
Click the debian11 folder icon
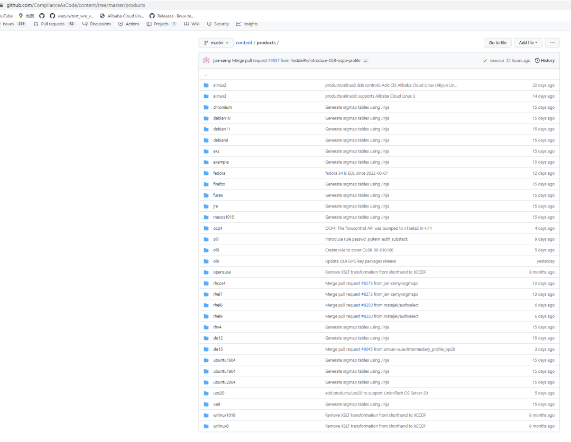click(206, 129)
